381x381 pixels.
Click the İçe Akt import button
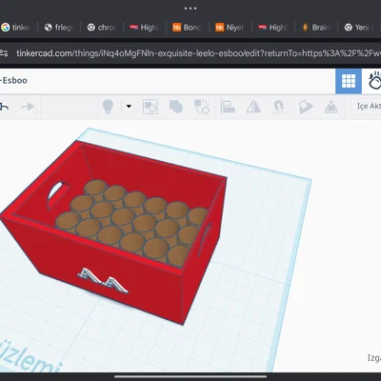(368, 106)
